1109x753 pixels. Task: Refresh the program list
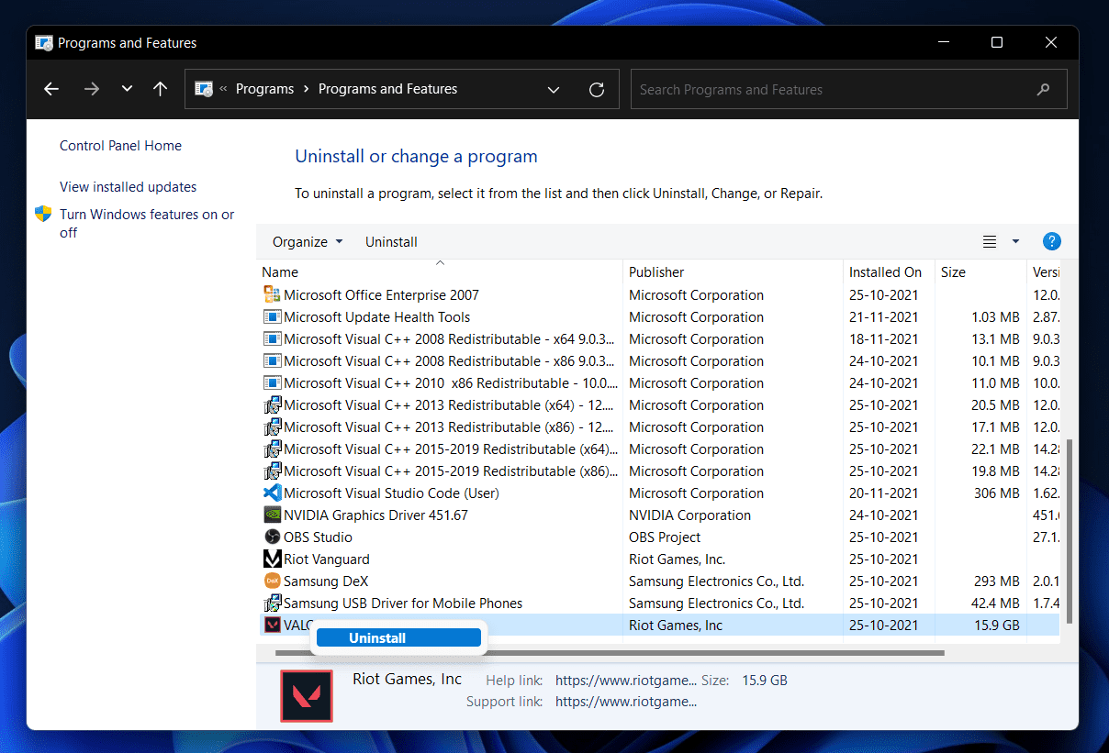[596, 89]
